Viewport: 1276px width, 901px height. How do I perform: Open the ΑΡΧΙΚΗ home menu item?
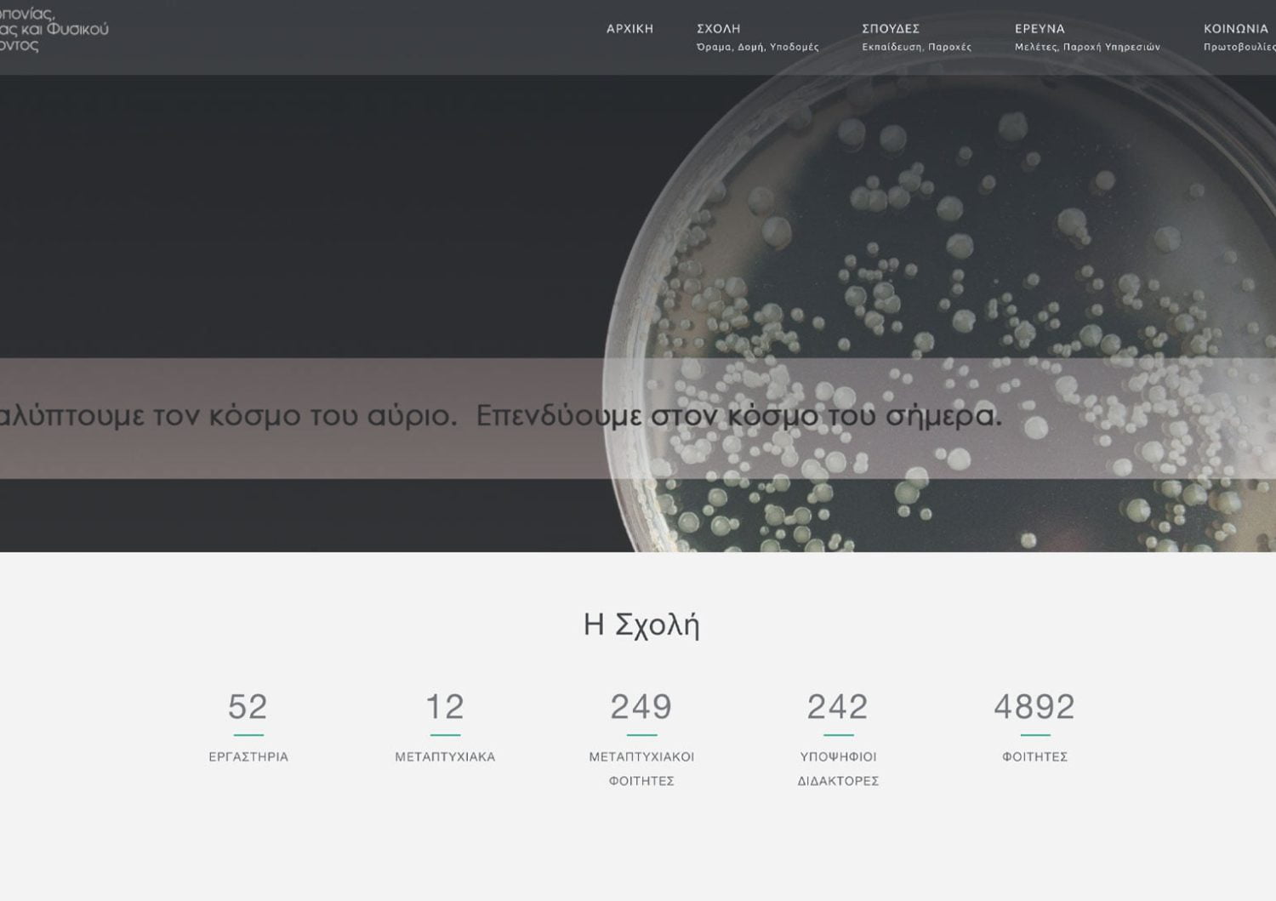point(629,29)
